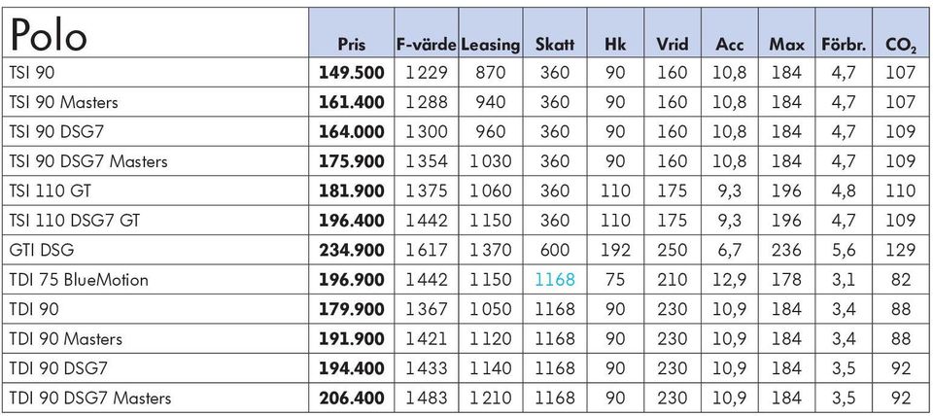
Task: Select the Hk value 192 cell
Action: pyautogui.click(x=614, y=250)
